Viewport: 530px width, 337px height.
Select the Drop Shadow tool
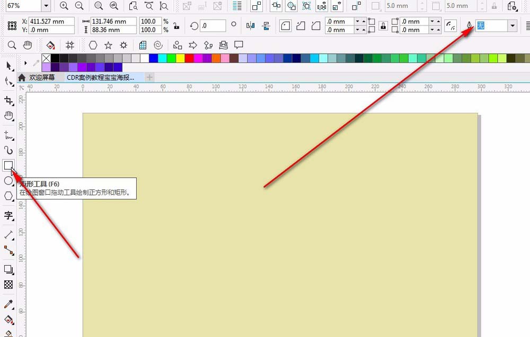[x=8, y=269]
